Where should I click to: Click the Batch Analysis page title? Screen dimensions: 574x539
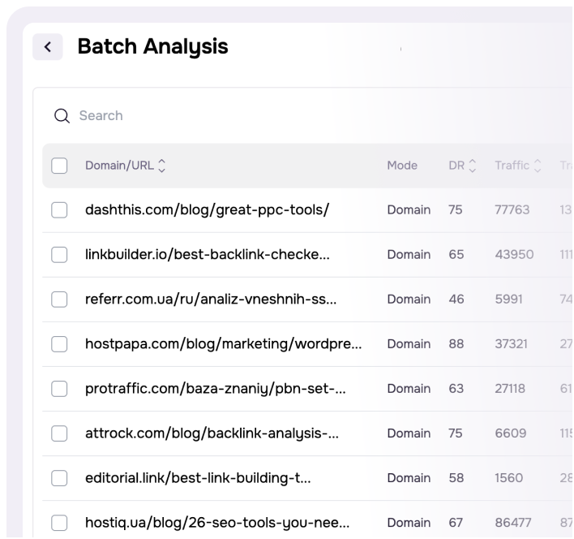click(153, 47)
